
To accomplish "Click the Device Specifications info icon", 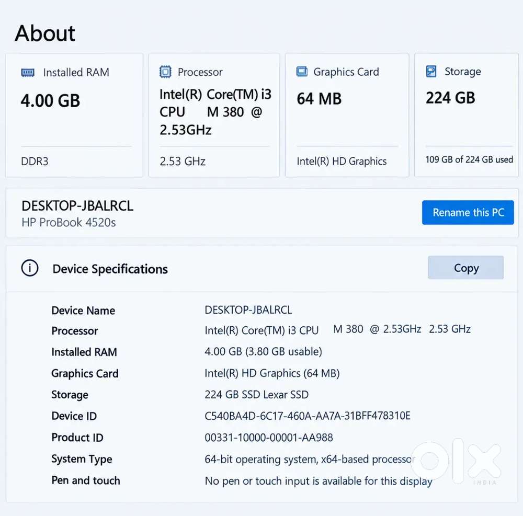I will 30,268.
